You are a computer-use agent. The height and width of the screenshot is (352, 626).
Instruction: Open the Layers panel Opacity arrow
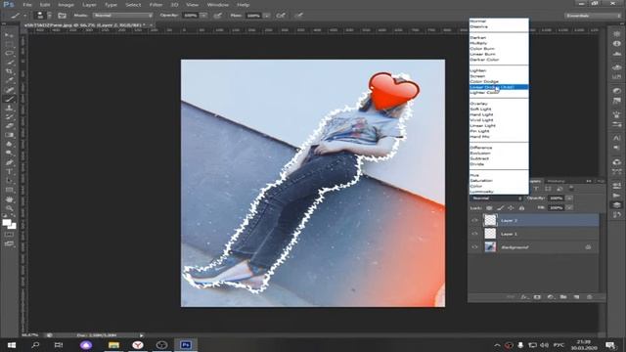[569, 198]
